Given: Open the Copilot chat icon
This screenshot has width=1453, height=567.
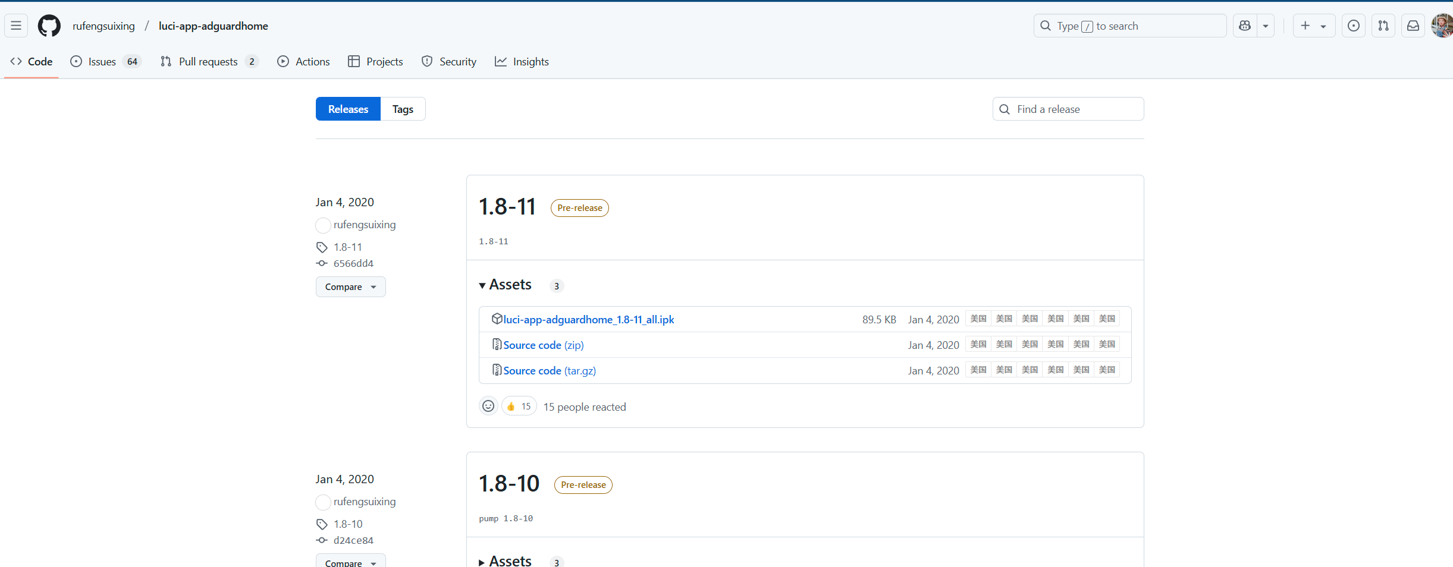Looking at the screenshot, I should [x=1245, y=26].
